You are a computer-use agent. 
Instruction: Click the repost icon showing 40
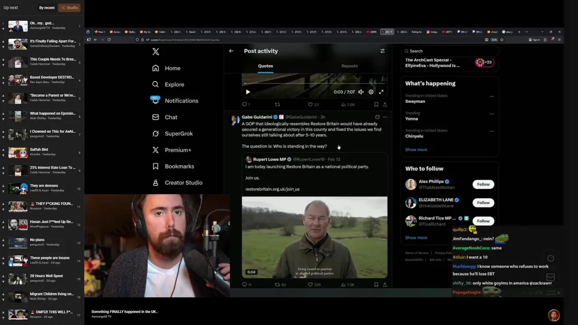pos(277,285)
